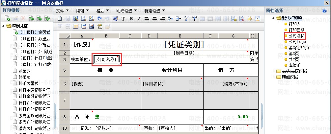
Task: Select the 激光金额记账凭证 template
Action: pos(34,116)
